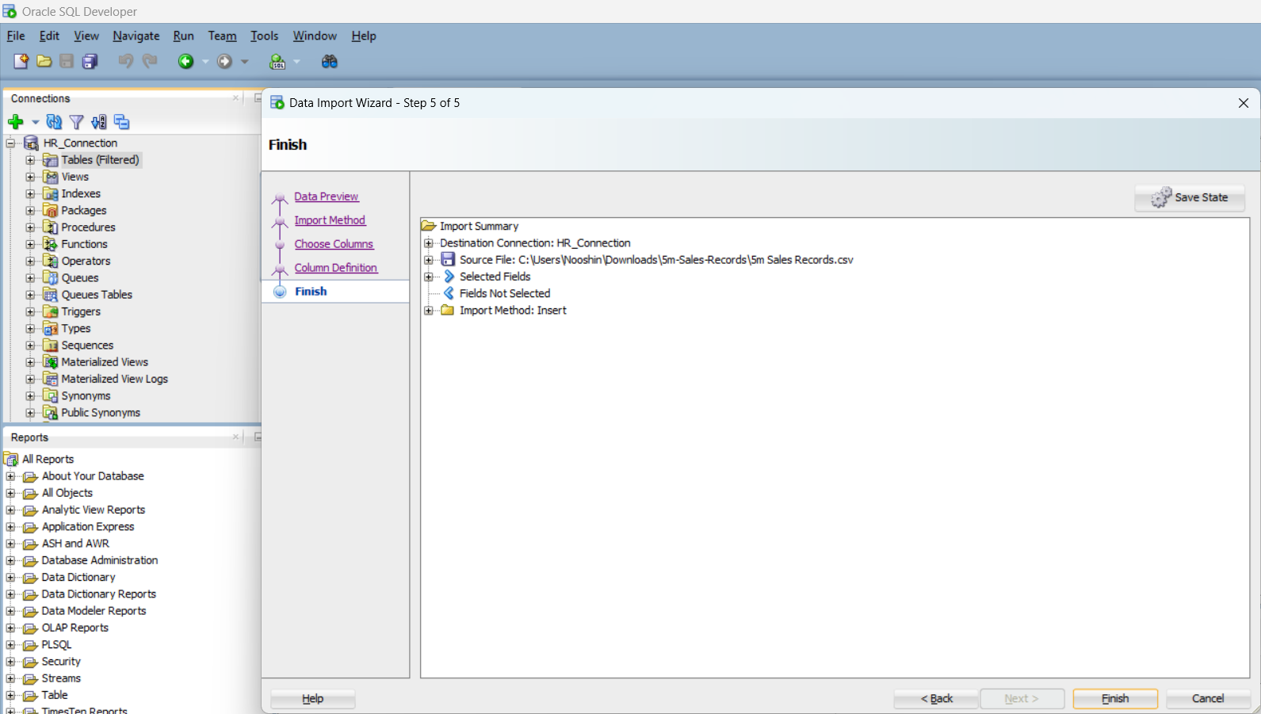This screenshot has width=1261, height=714.
Task: Click the Save All toolbar icon
Action: tap(90, 61)
